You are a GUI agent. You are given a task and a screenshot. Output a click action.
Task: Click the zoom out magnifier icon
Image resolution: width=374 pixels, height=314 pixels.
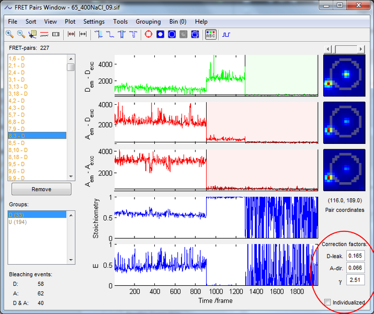(21, 35)
